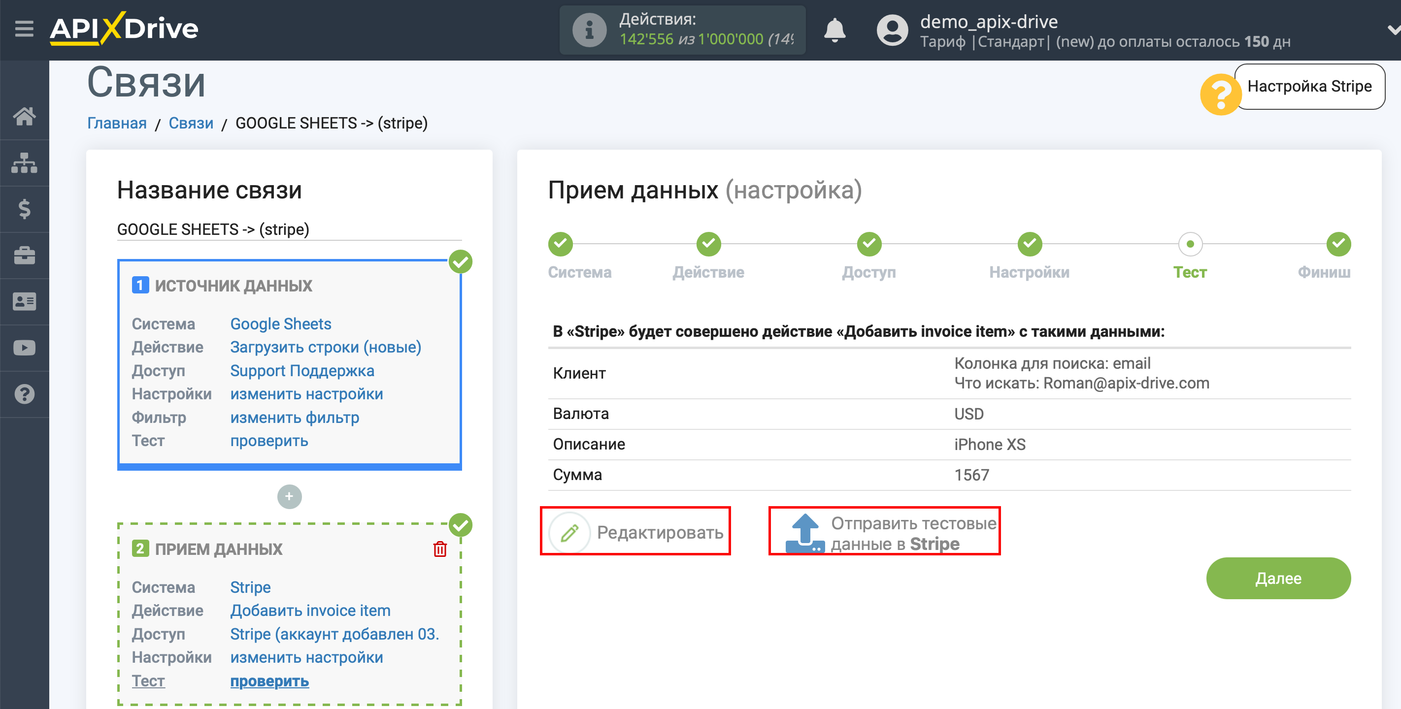Click source изменить настройки link
Image resolution: width=1401 pixels, height=709 pixels.
[x=306, y=394]
